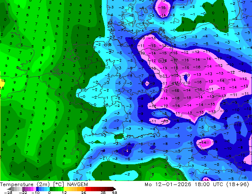The height and width of the screenshot is (194, 252).
Task: Select the legend value '38'
Action: click(103, 192)
